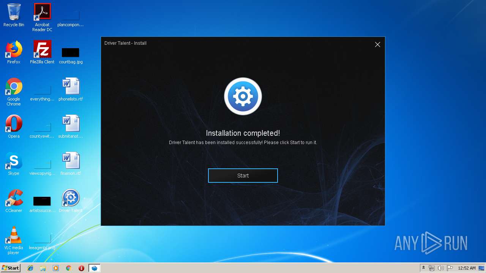Open Windows Explorer from the taskbar
Viewport: 486px width, 273px height.
click(43, 268)
